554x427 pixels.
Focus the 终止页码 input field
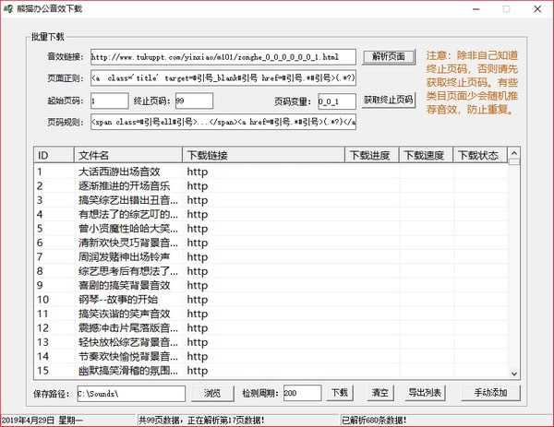(x=194, y=101)
